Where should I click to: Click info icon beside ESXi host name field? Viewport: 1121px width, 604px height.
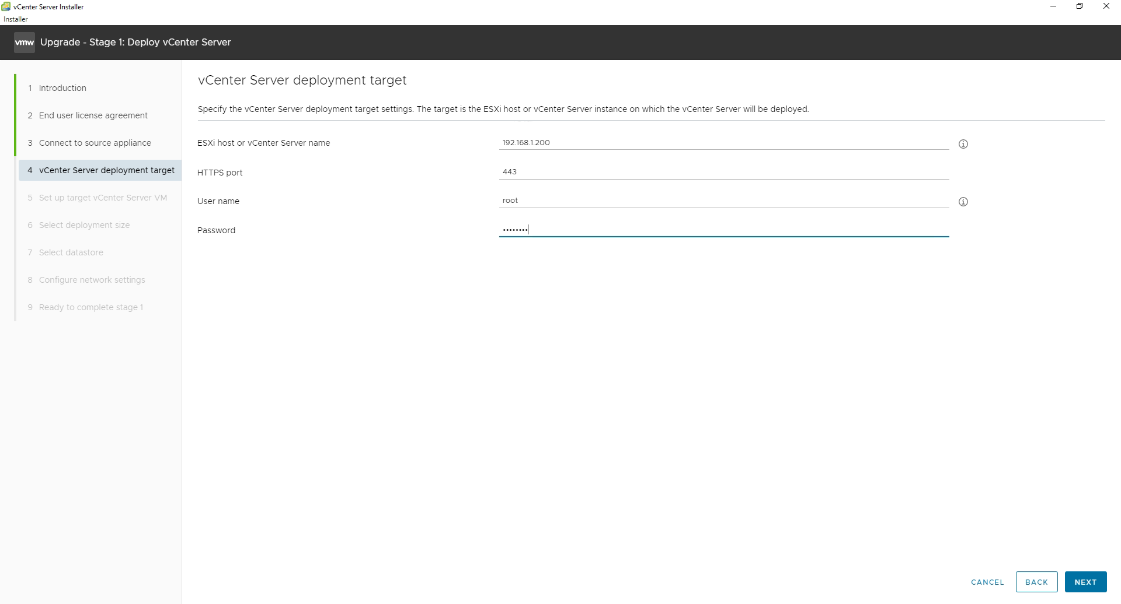tap(963, 144)
